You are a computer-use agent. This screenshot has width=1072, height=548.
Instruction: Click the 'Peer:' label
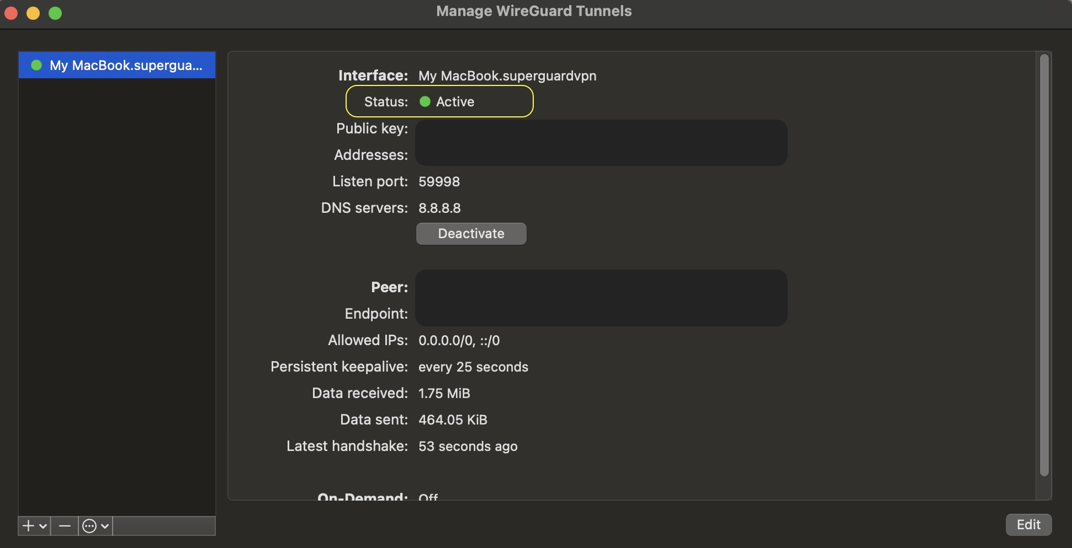point(390,287)
